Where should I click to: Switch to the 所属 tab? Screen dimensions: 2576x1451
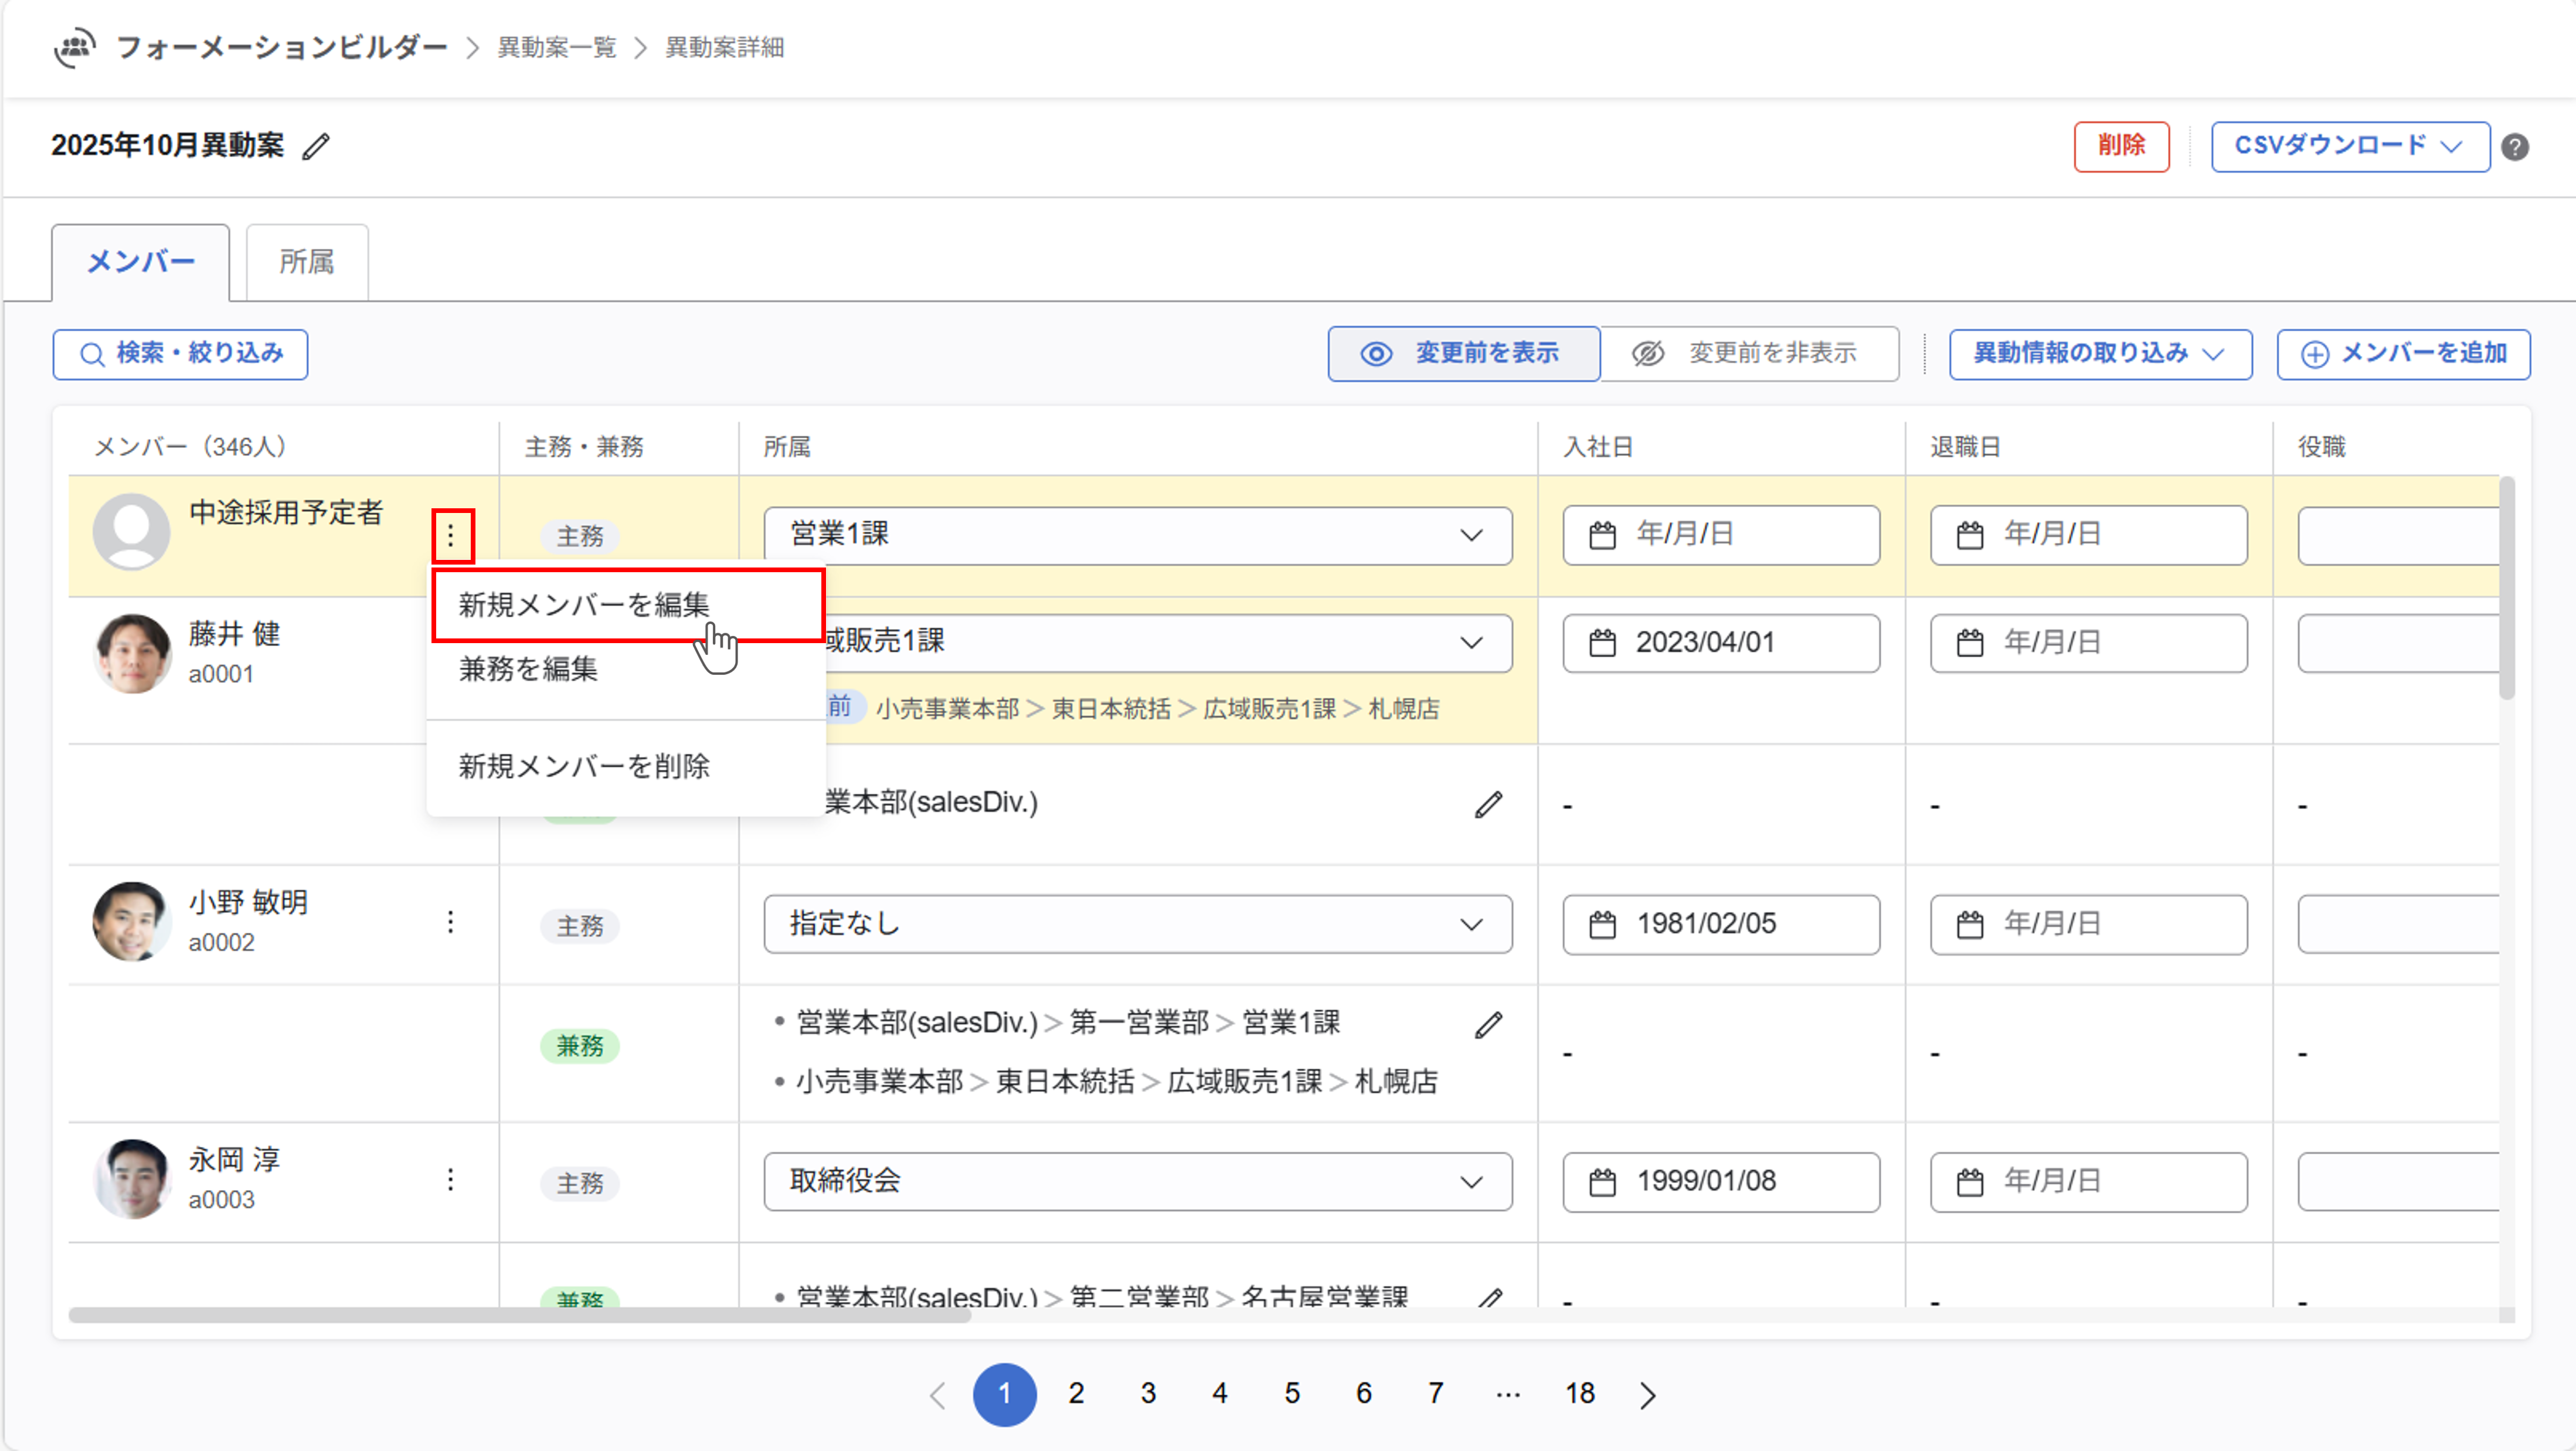coord(306,262)
